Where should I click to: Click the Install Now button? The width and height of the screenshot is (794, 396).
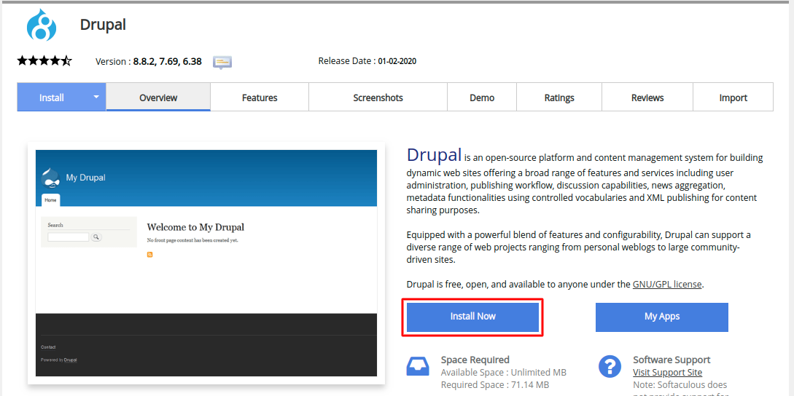click(473, 317)
